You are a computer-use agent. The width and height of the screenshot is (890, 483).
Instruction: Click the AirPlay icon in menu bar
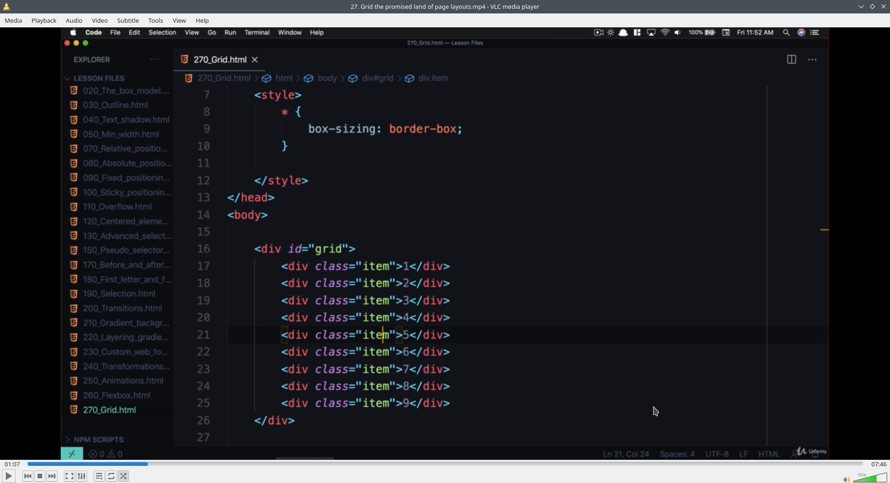coord(651,32)
